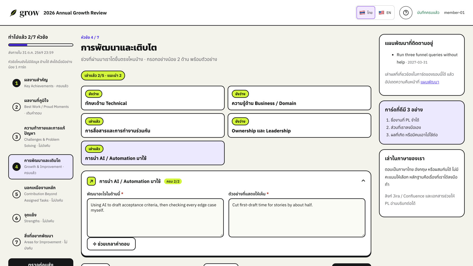Select the การสื่อสารและการทำงานร่วมกัน card
Viewport: 473px width, 266px height.
tap(153, 125)
